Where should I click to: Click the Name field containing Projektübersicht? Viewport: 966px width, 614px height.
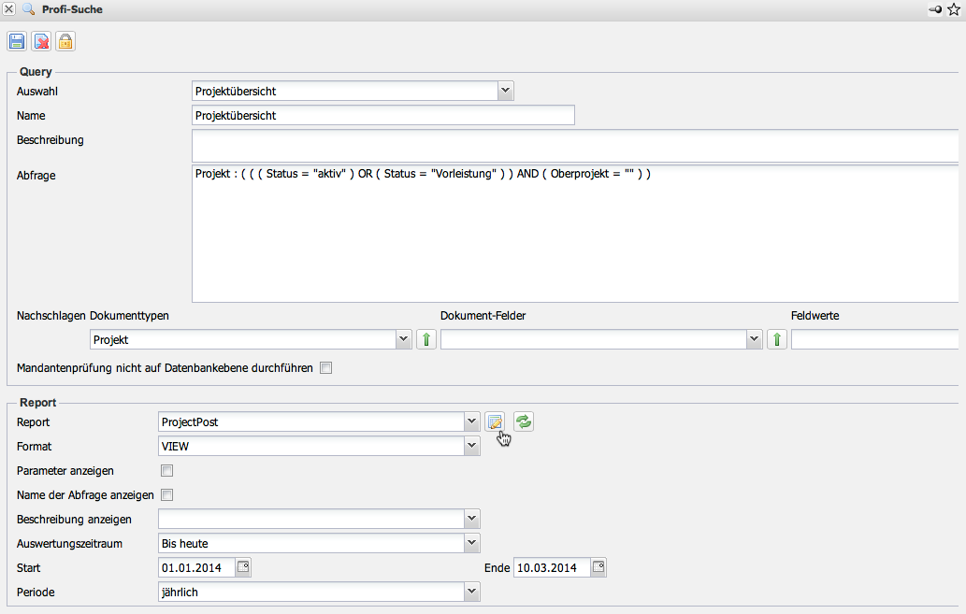(382, 115)
